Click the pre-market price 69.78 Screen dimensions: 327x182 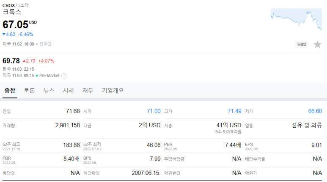11,61
